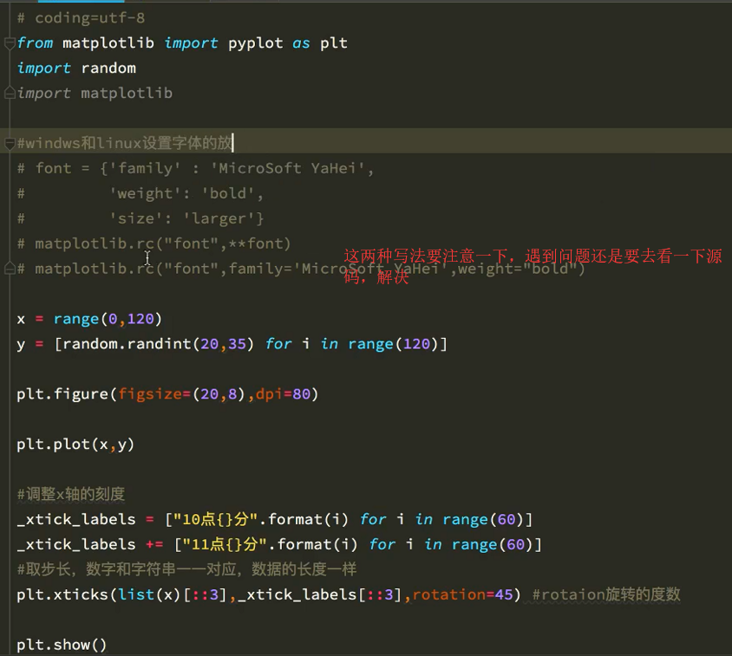Click the 'import random' line

[76, 68]
